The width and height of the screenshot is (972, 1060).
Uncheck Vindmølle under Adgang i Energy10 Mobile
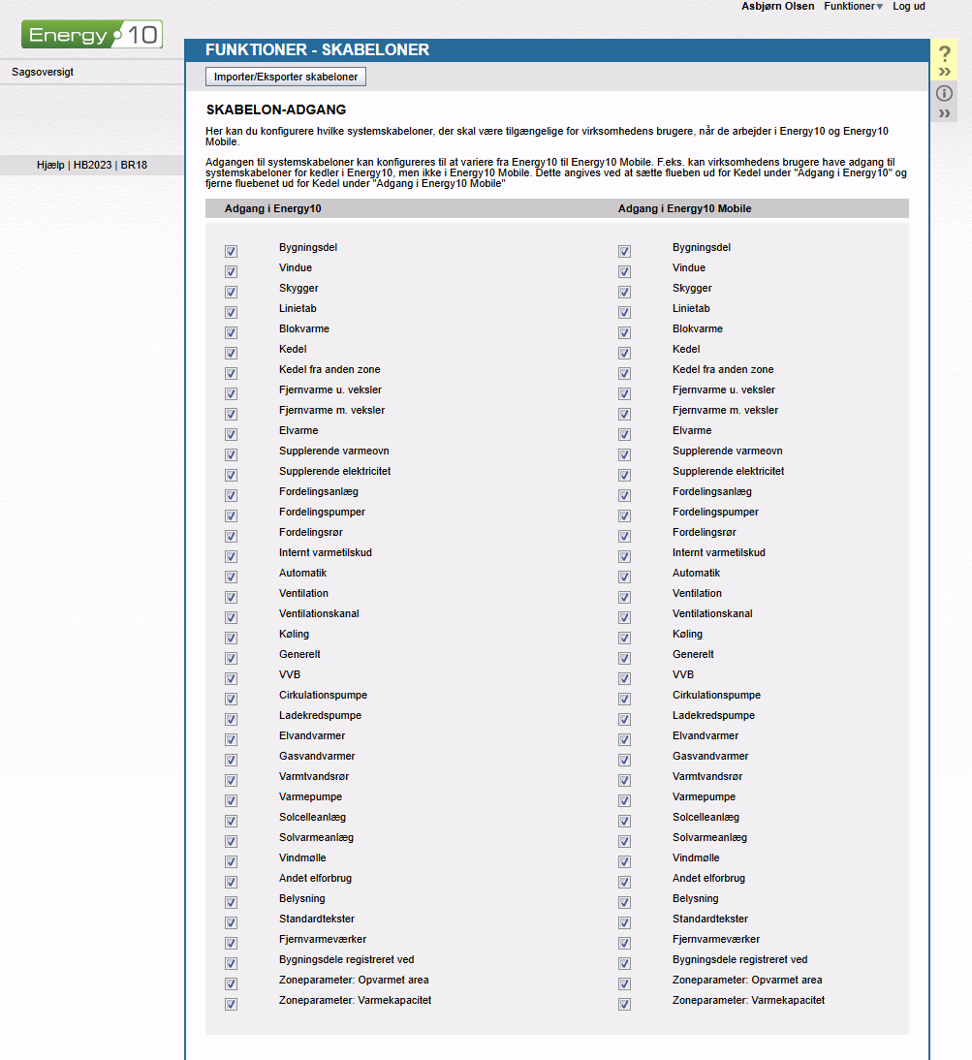point(624,861)
